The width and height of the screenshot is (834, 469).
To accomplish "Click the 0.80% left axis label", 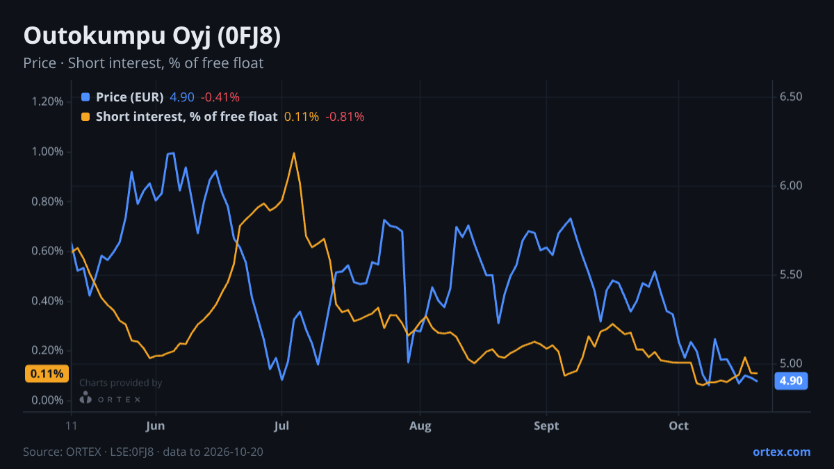I will point(47,201).
